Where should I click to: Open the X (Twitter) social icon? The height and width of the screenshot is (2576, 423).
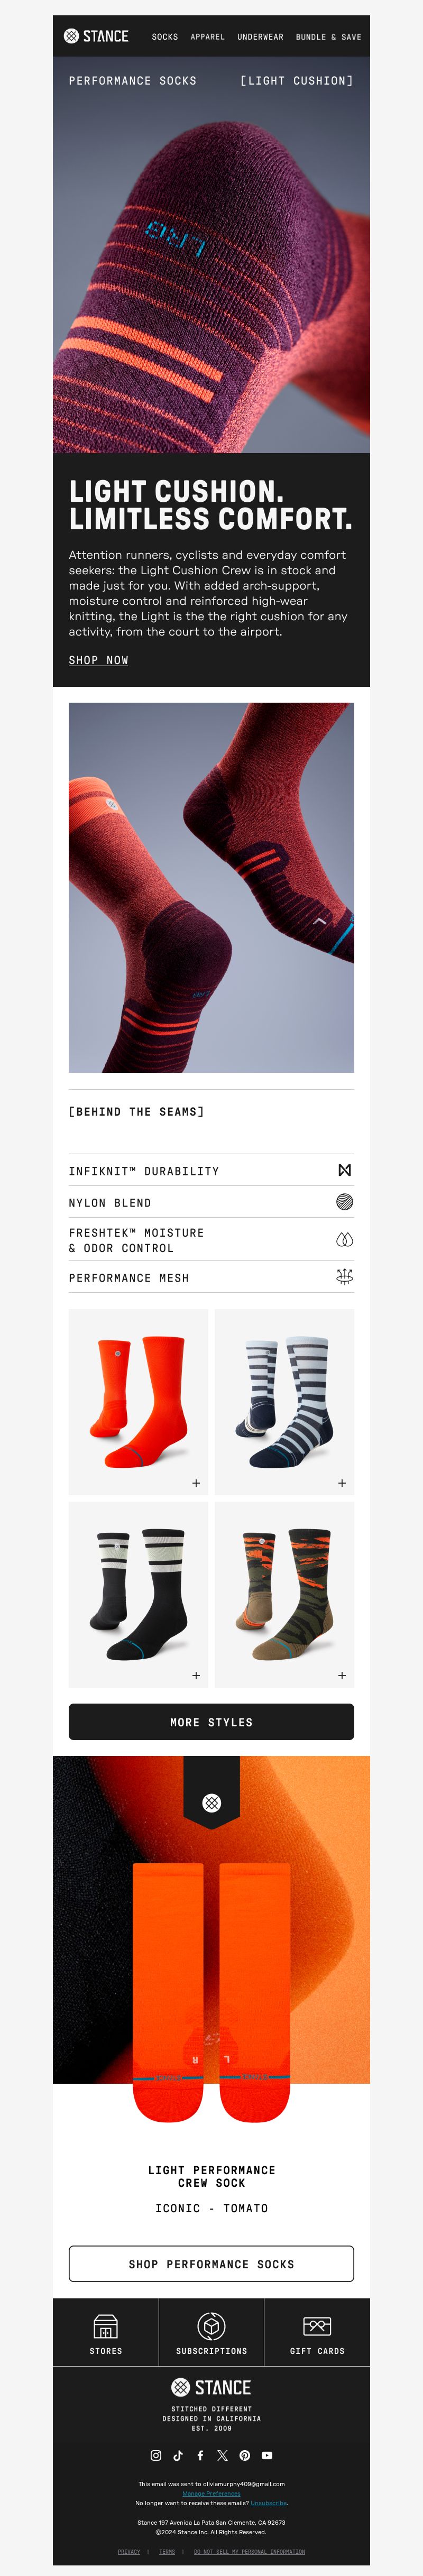[x=222, y=2455]
